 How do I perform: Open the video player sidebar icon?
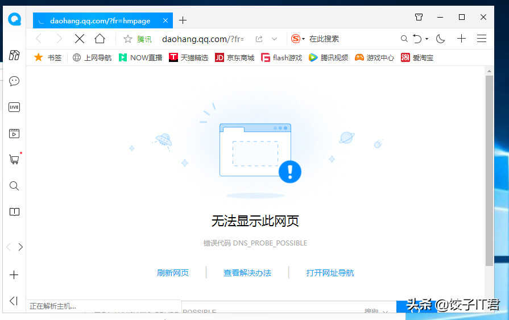(14, 134)
